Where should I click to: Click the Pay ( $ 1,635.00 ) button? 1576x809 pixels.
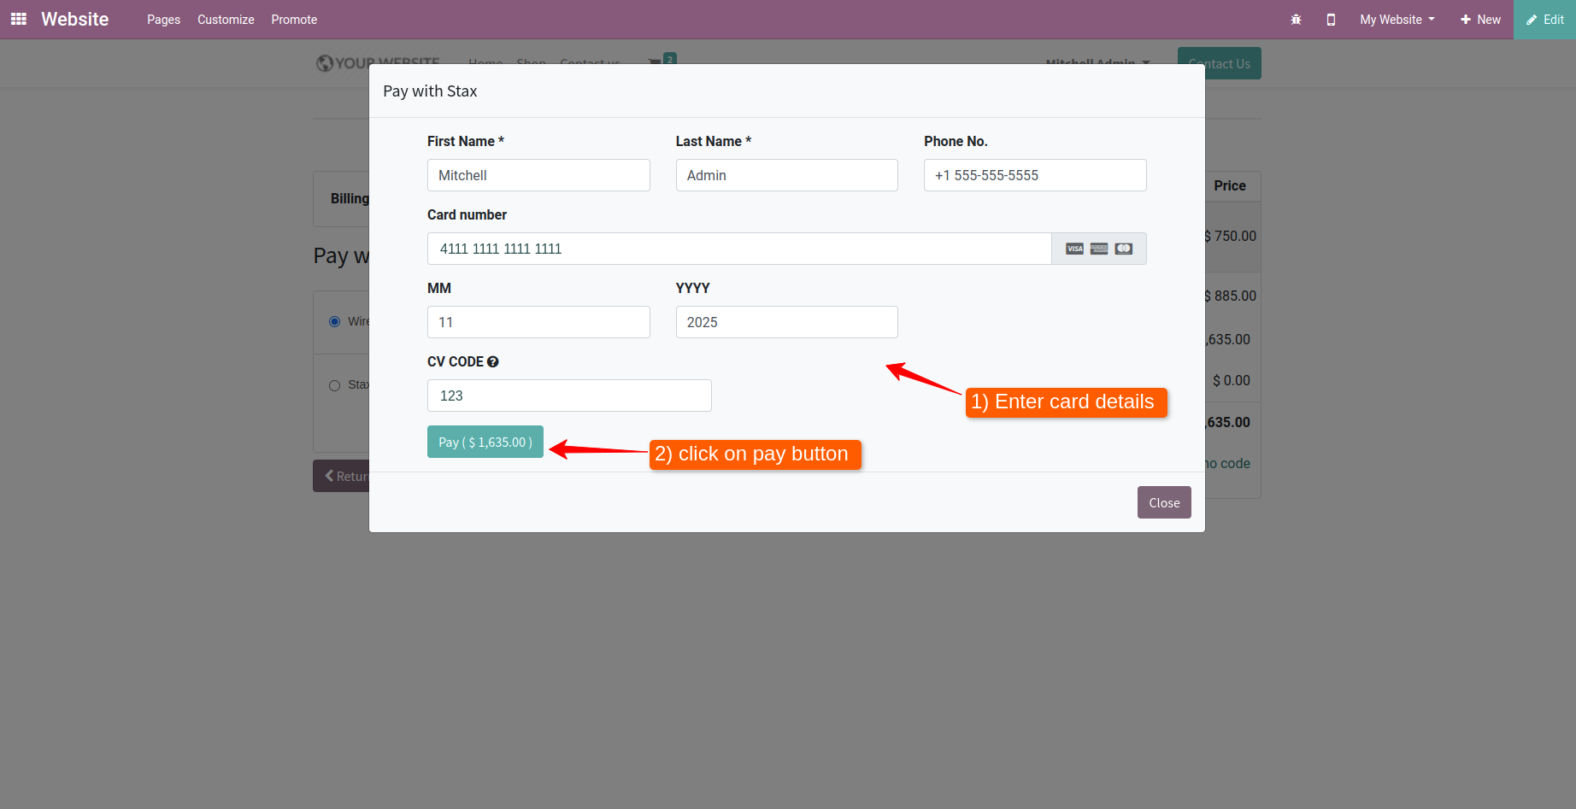(x=485, y=442)
